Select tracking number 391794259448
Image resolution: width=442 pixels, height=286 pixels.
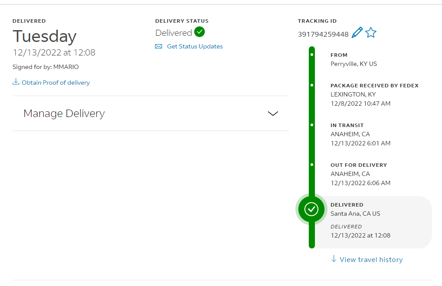point(323,34)
